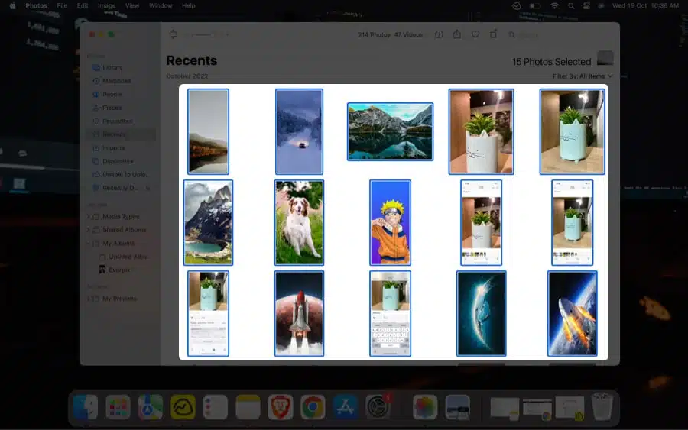Open the File menu
The height and width of the screenshot is (430, 688).
[62, 5]
